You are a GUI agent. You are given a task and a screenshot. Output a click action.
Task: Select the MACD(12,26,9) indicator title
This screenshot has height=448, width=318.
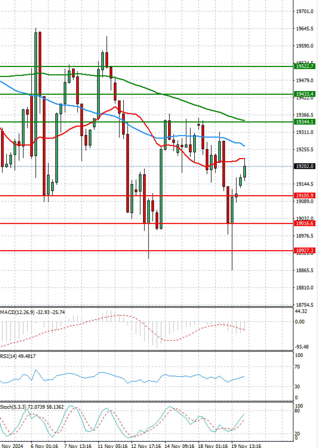point(17,312)
